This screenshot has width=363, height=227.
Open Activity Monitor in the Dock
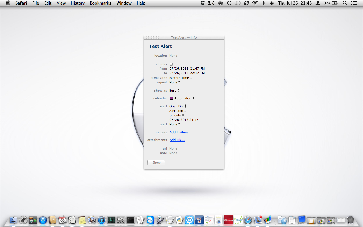[x=111, y=220]
